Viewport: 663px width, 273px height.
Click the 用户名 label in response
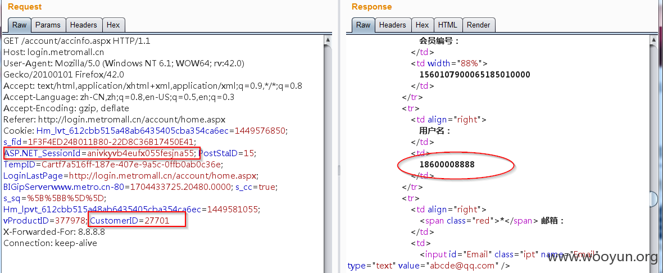click(x=434, y=130)
